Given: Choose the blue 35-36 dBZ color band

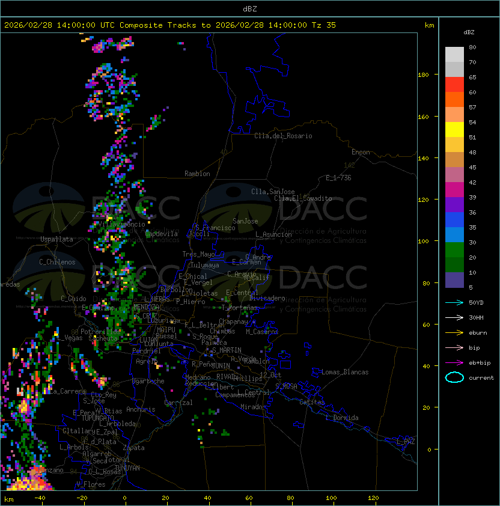Looking at the screenshot, I should pyautogui.click(x=454, y=220).
